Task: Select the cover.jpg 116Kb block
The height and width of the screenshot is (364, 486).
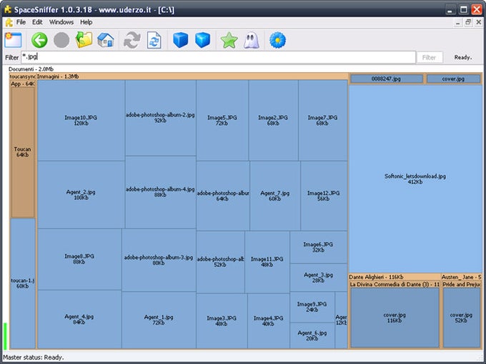Action: pos(395,318)
